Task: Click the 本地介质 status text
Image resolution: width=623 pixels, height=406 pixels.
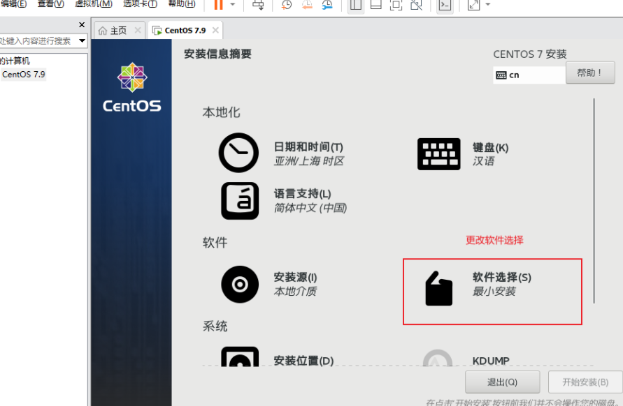Action: coord(295,292)
